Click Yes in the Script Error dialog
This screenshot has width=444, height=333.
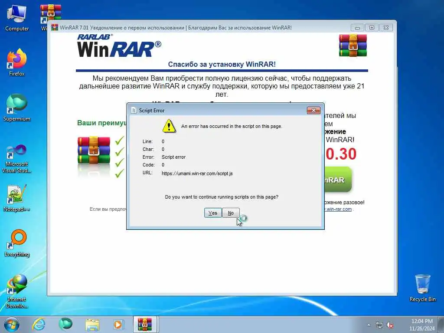click(212, 213)
